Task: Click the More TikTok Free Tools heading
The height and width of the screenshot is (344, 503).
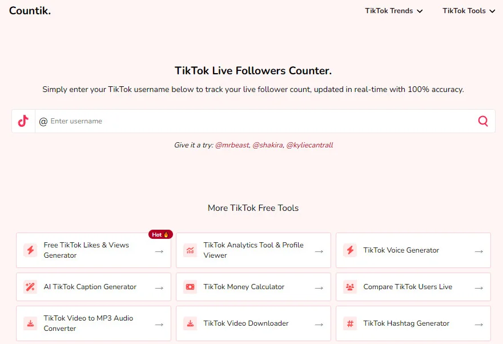Action: (x=253, y=208)
